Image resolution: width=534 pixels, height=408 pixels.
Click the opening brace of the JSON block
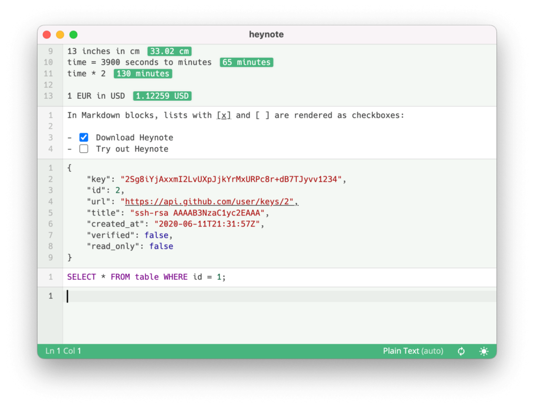(70, 168)
